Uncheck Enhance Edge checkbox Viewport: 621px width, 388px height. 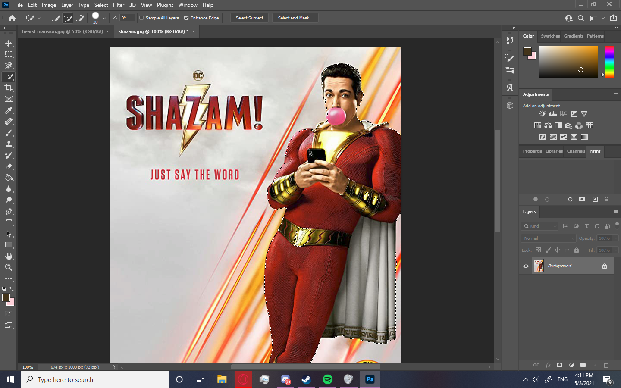(x=186, y=18)
